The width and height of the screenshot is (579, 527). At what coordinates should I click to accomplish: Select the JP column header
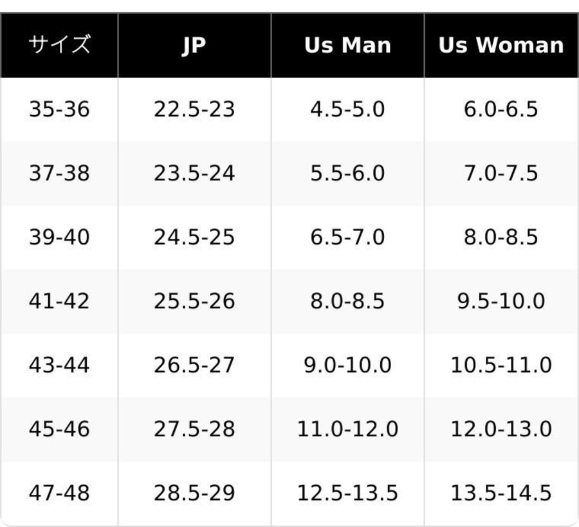(194, 45)
